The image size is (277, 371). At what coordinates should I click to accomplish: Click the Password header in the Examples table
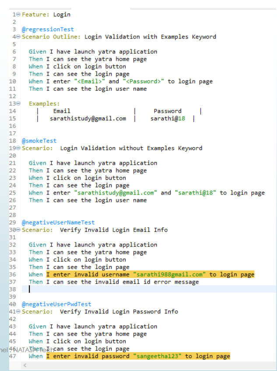click(x=168, y=111)
